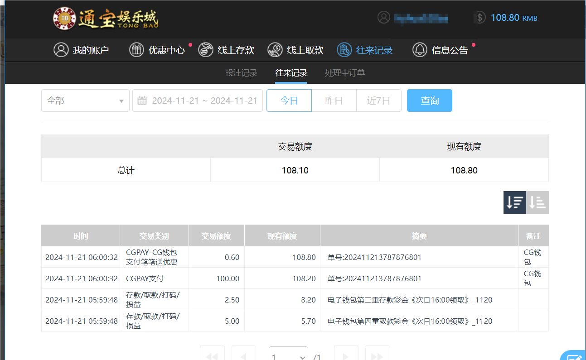
Task: Select descending sort order
Action: pos(514,202)
